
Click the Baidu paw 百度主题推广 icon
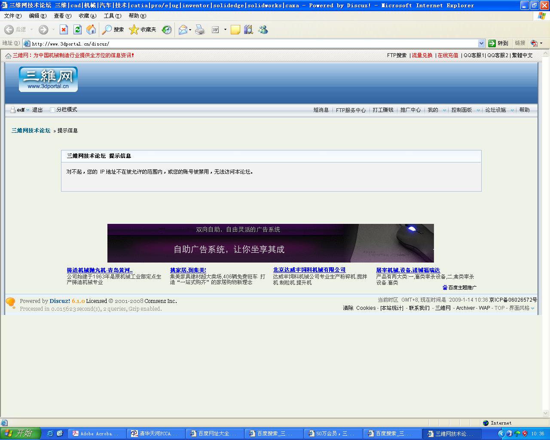pyautogui.click(x=445, y=287)
